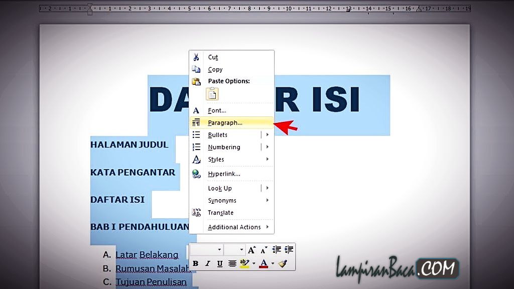The width and height of the screenshot is (514, 289).
Task: Open the highlight color dropdown arrow
Action: pos(253,264)
